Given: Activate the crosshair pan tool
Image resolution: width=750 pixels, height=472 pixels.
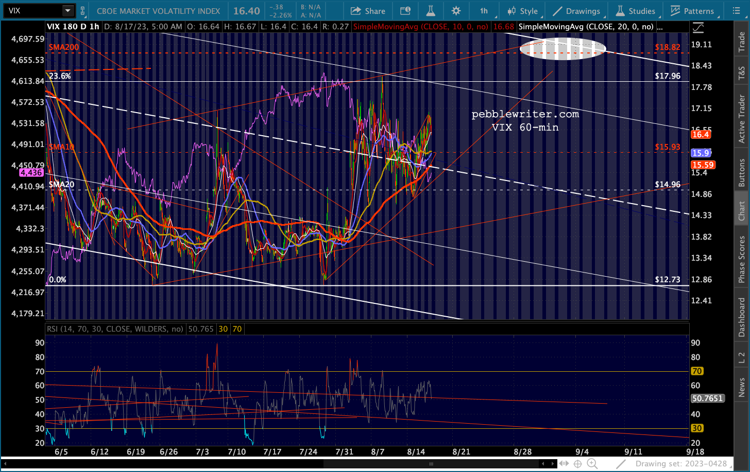Looking at the screenshot, I should [577, 463].
